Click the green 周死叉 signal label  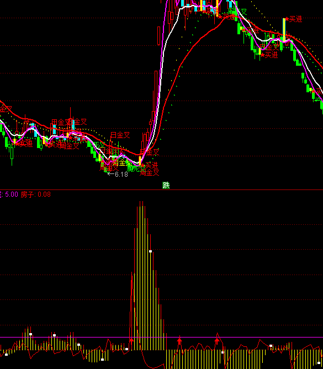[136, 168]
